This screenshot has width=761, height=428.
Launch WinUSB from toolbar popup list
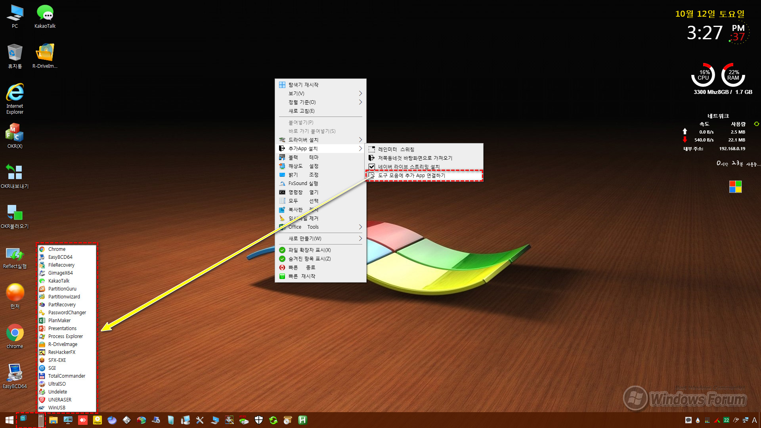pos(67,408)
